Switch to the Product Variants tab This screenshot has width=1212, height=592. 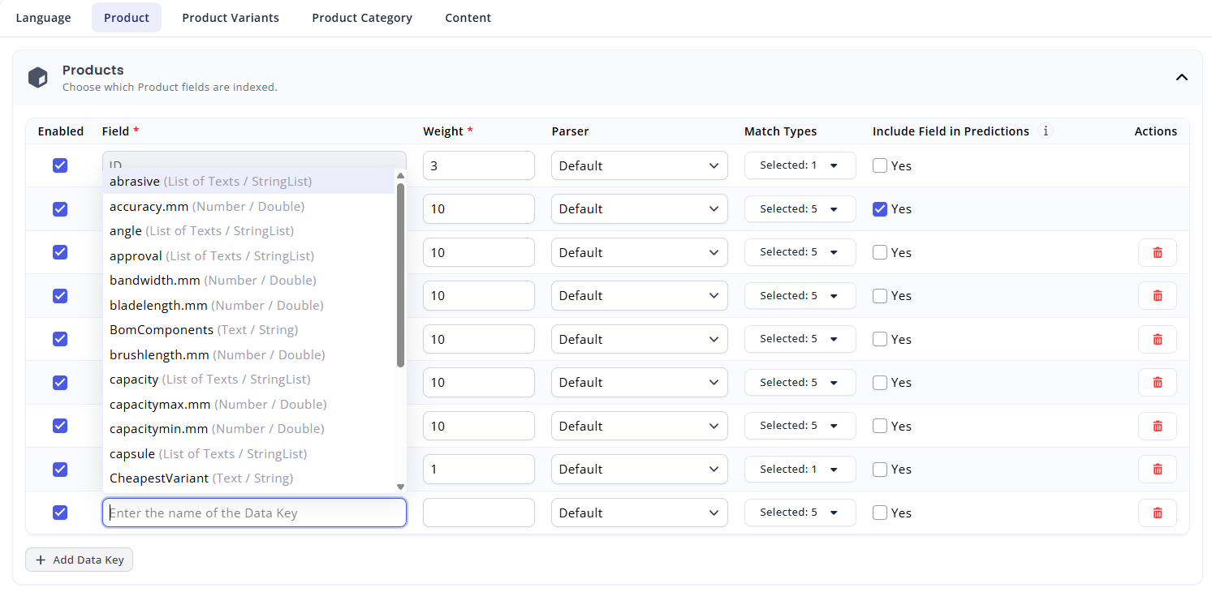230,17
